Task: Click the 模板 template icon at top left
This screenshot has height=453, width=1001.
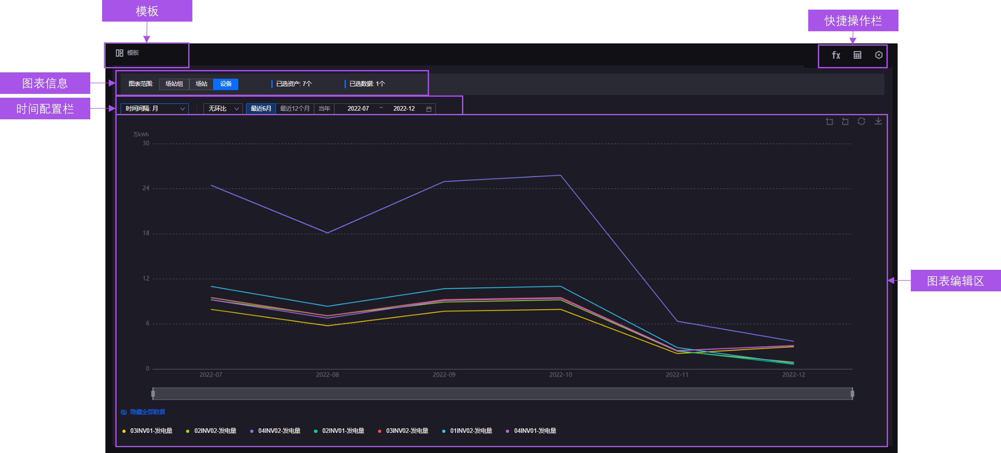Action: coord(119,53)
